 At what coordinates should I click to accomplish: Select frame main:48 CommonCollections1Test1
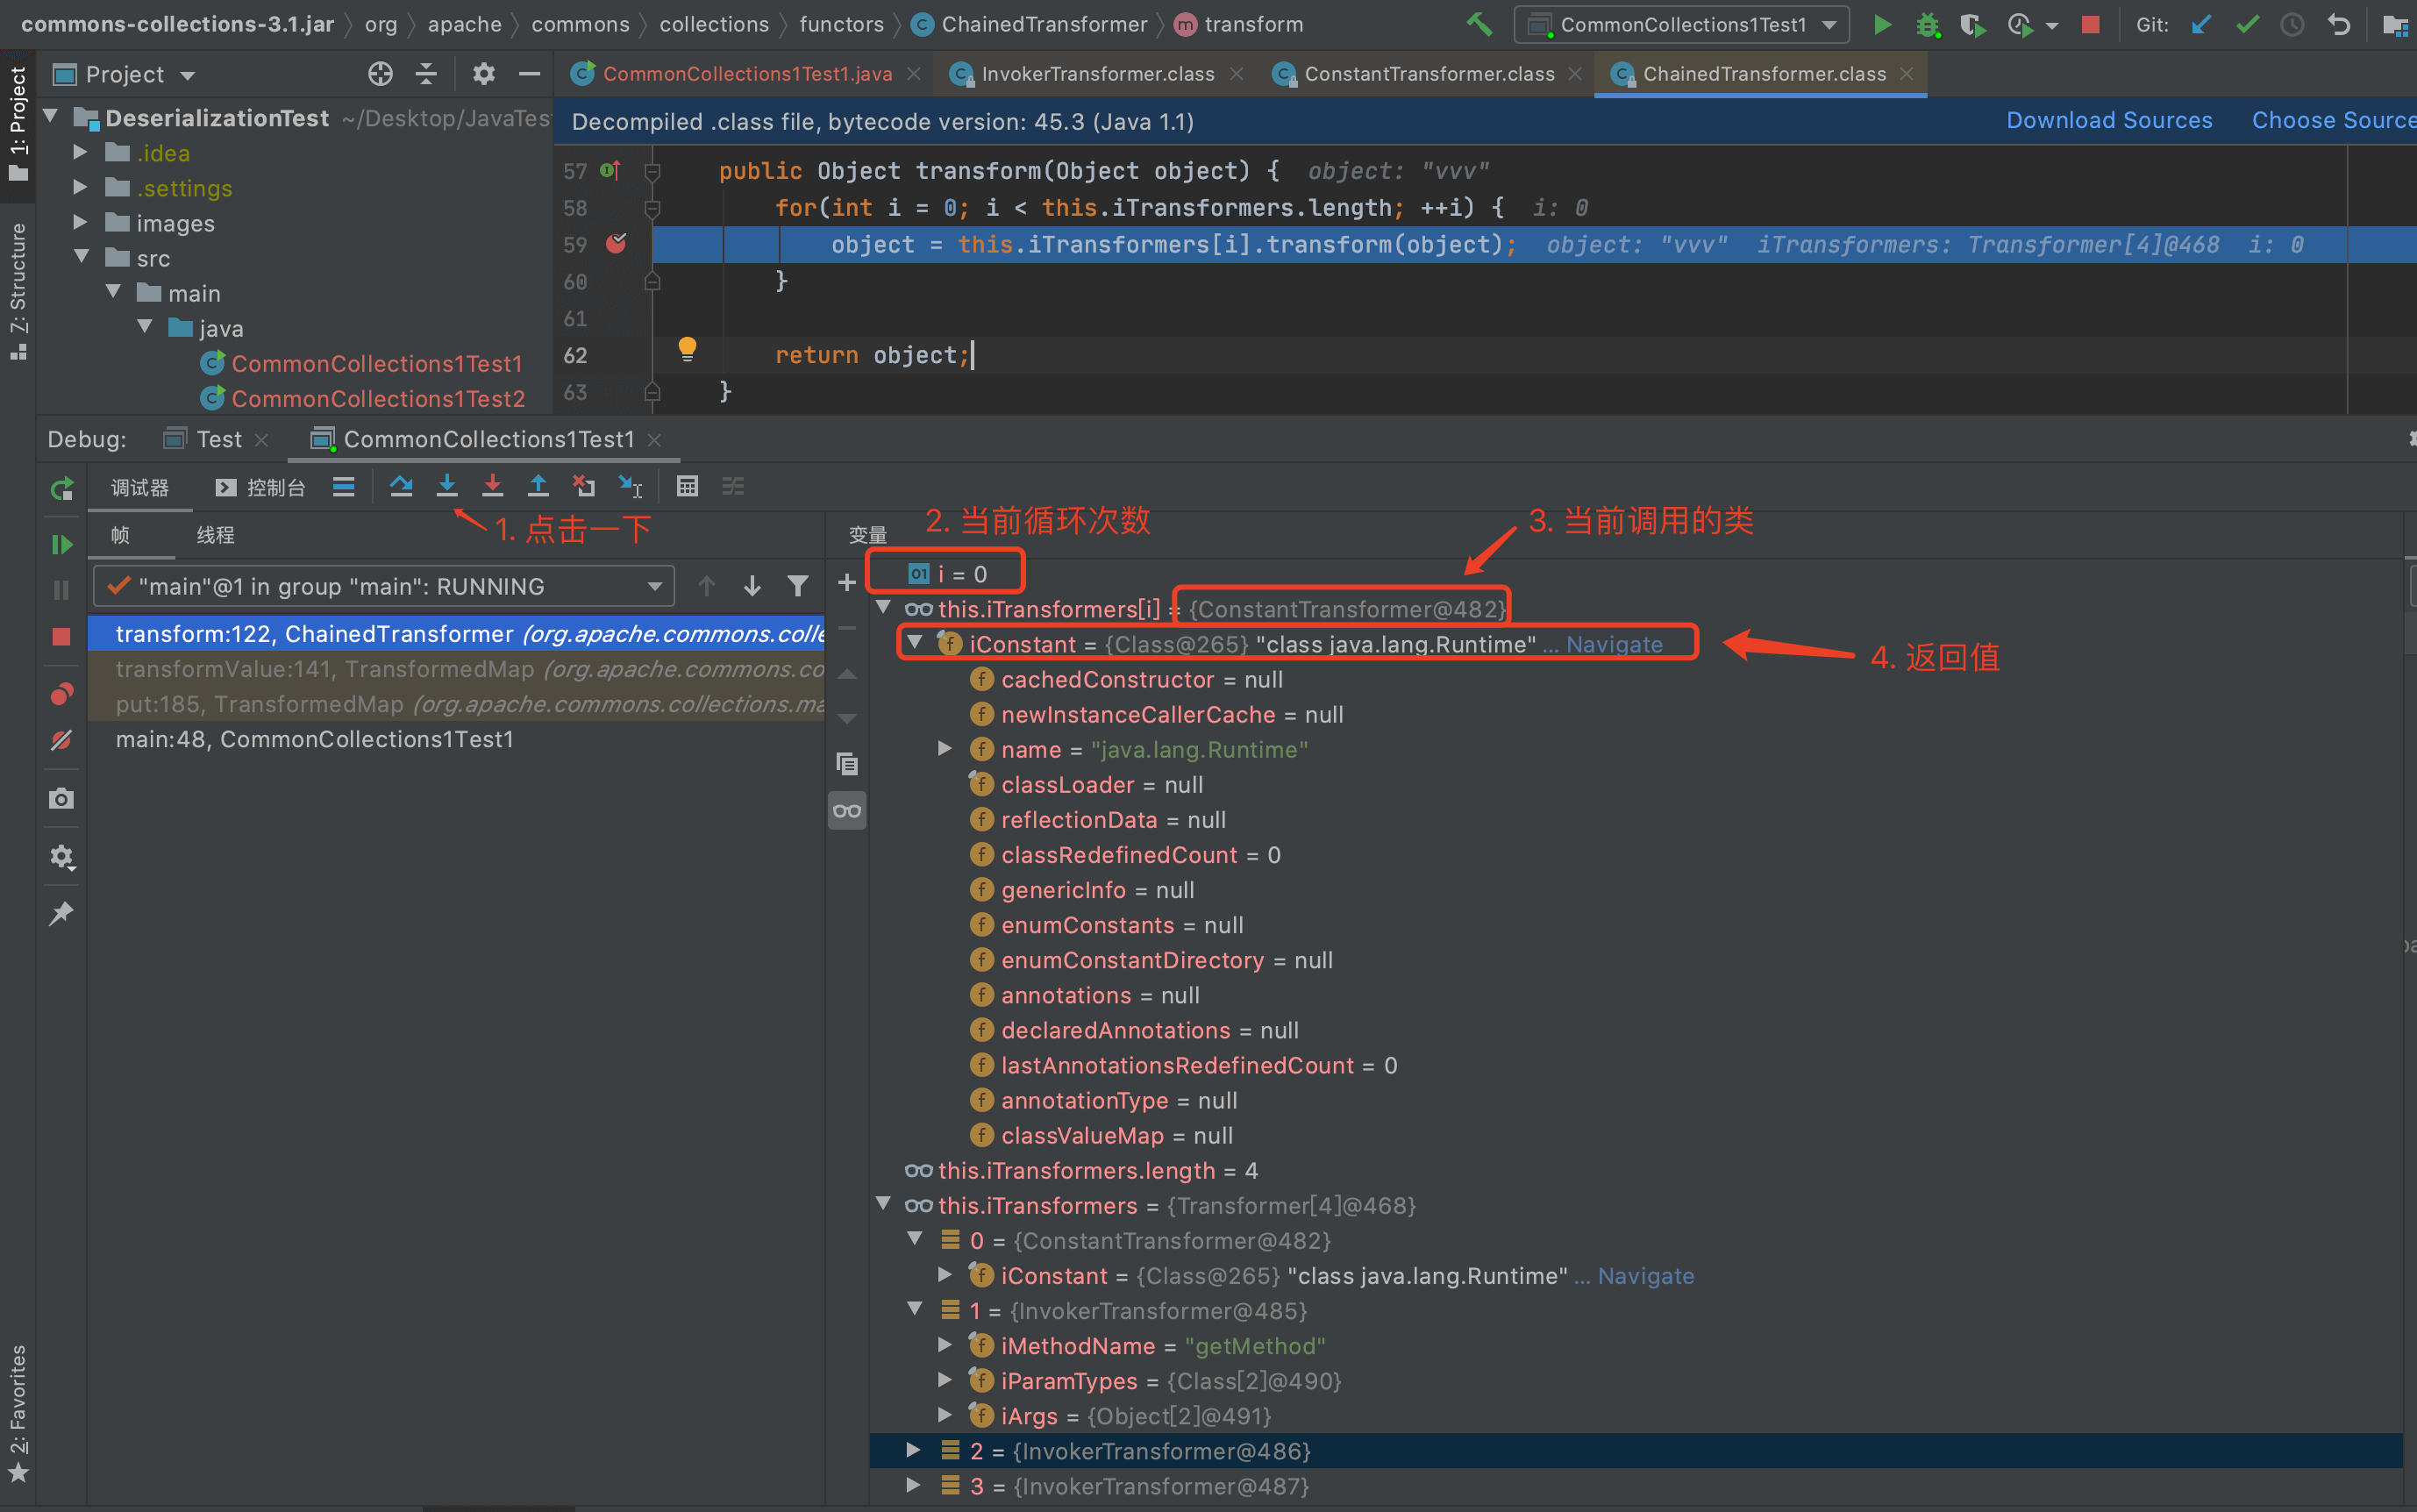(455, 739)
